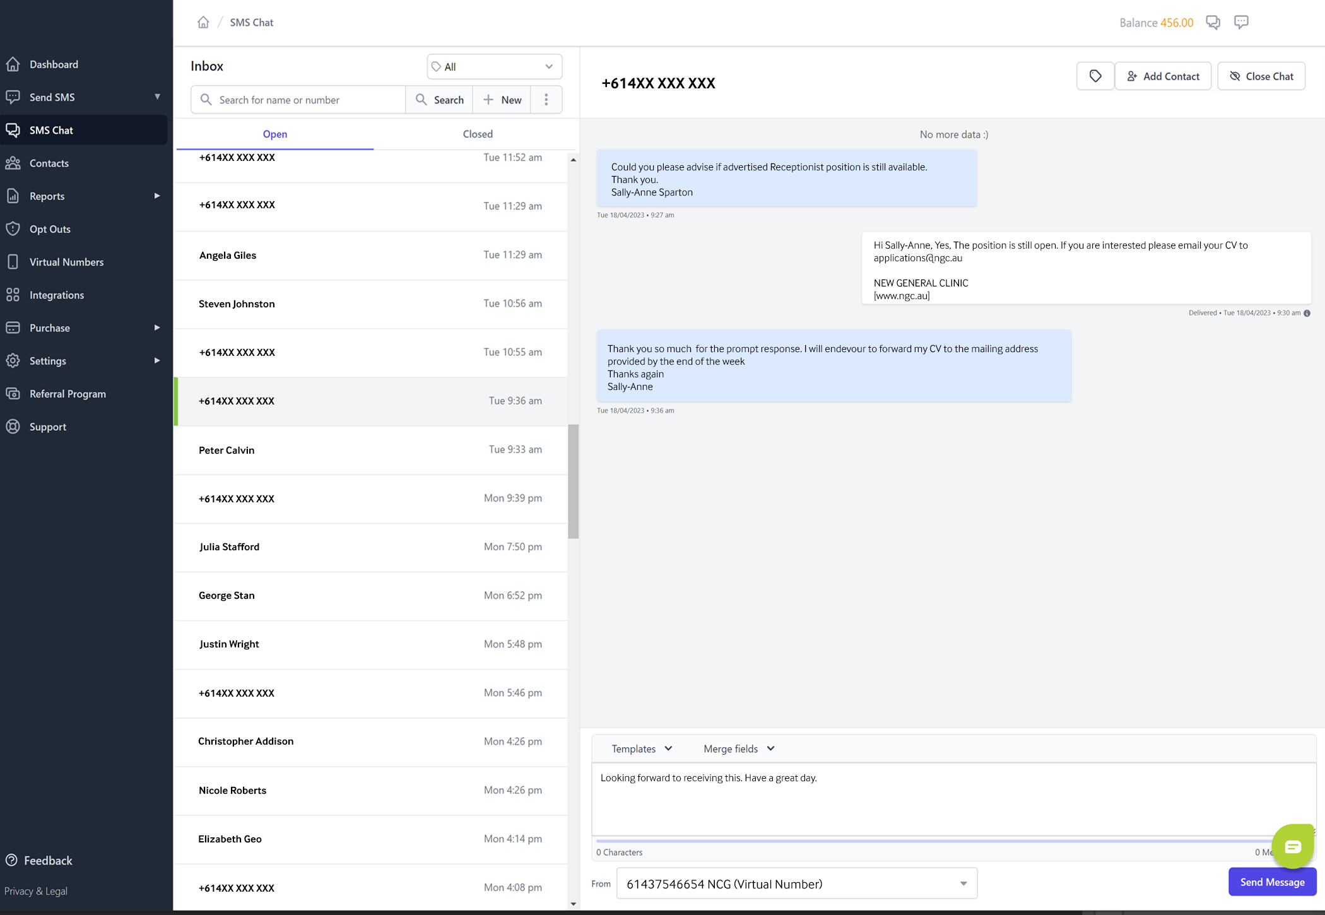
Task: Select the Open inbox tab
Action: coord(274,134)
